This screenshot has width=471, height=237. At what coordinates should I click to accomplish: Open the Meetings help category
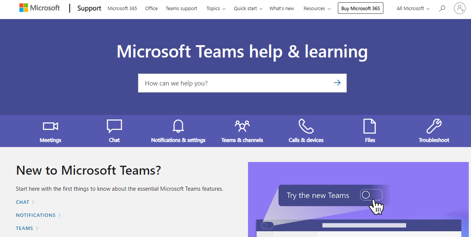click(50, 131)
